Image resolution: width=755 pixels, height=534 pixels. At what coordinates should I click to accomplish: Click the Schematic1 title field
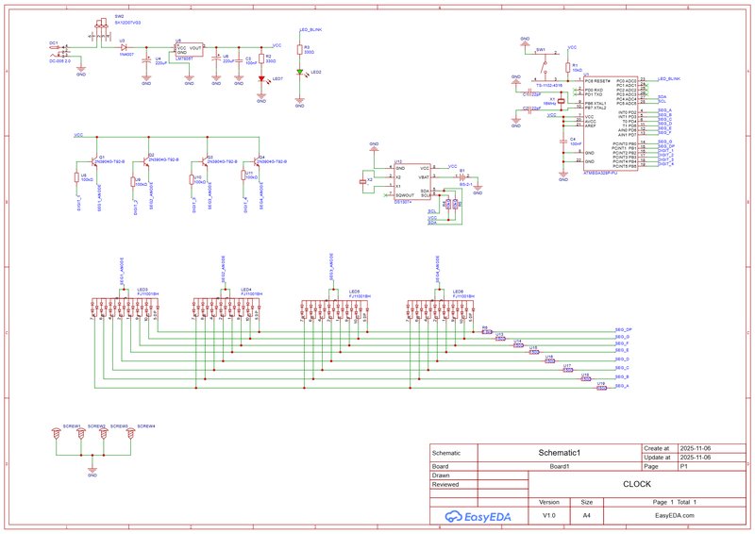pyautogui.click(x=560, y=453)
